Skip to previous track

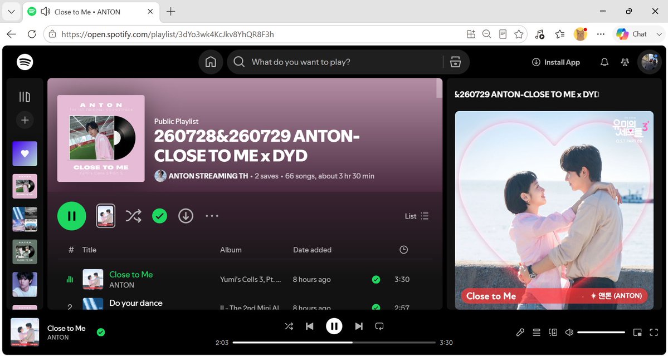(310, 326)
